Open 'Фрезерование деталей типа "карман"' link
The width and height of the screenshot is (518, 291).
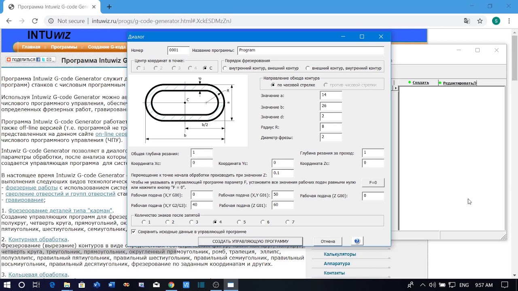point(60,211)
